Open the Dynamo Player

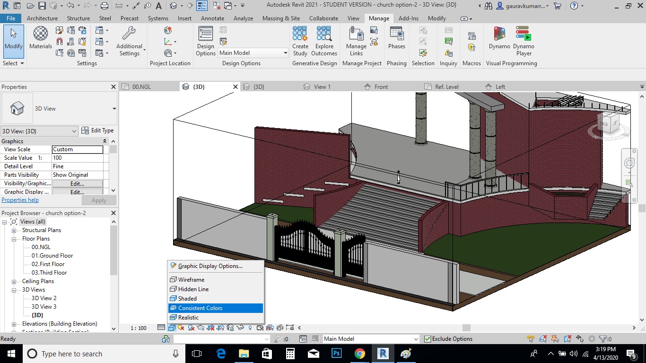(x=524, y=41)
